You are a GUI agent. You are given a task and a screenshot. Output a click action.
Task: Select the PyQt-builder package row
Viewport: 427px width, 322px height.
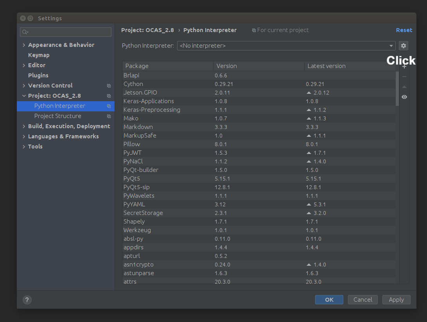coord(259,170)
